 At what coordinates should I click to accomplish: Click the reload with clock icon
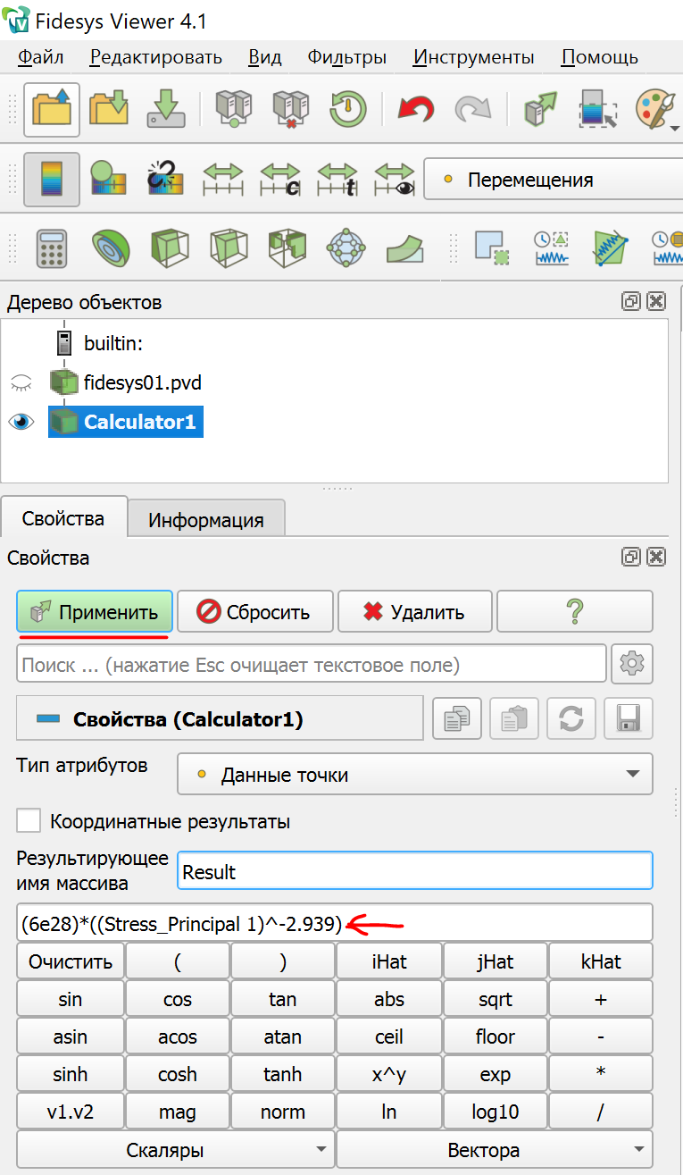(347, 110)
